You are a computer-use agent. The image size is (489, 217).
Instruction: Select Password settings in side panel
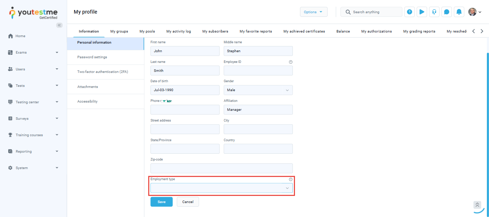tap(92, 57)
